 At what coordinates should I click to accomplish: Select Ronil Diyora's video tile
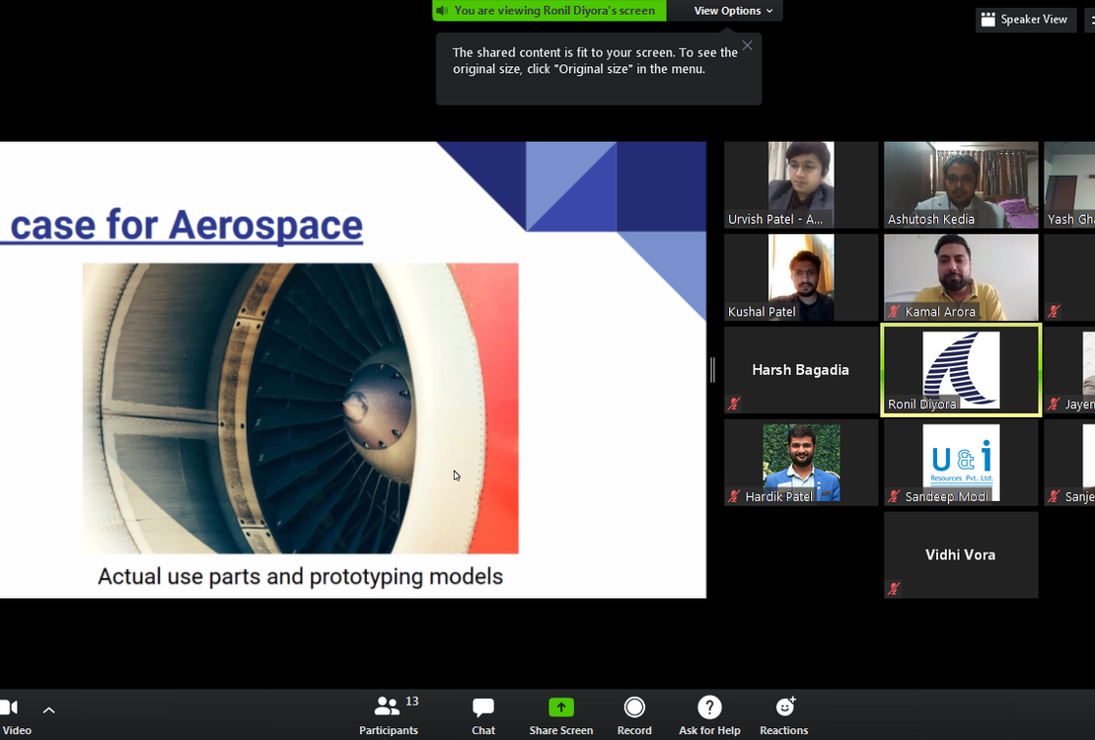pyautogui.click(x=961, y=370)
